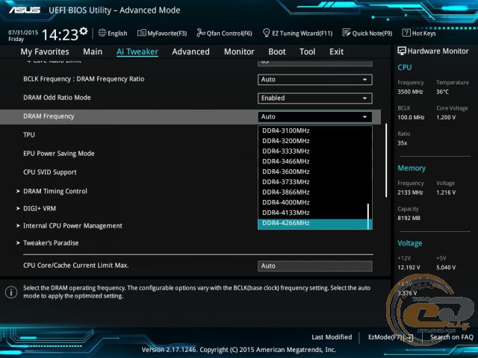Open the DRAM Odd Ratio Mode dropdown

[315, 98]
